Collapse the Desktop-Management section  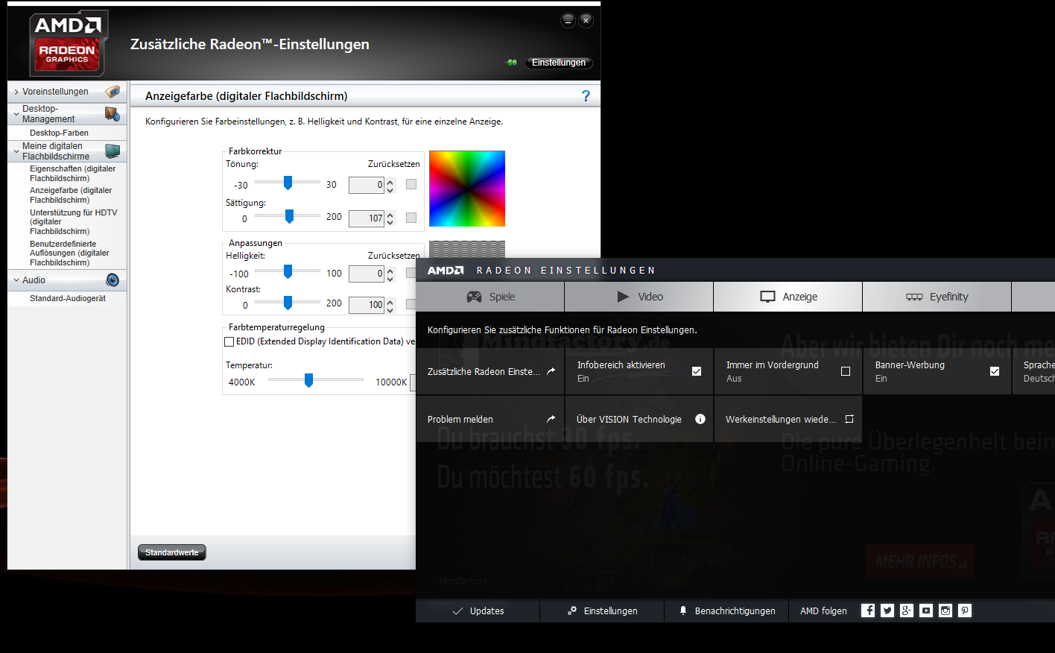pyautogui.click(x=16, y=114)
